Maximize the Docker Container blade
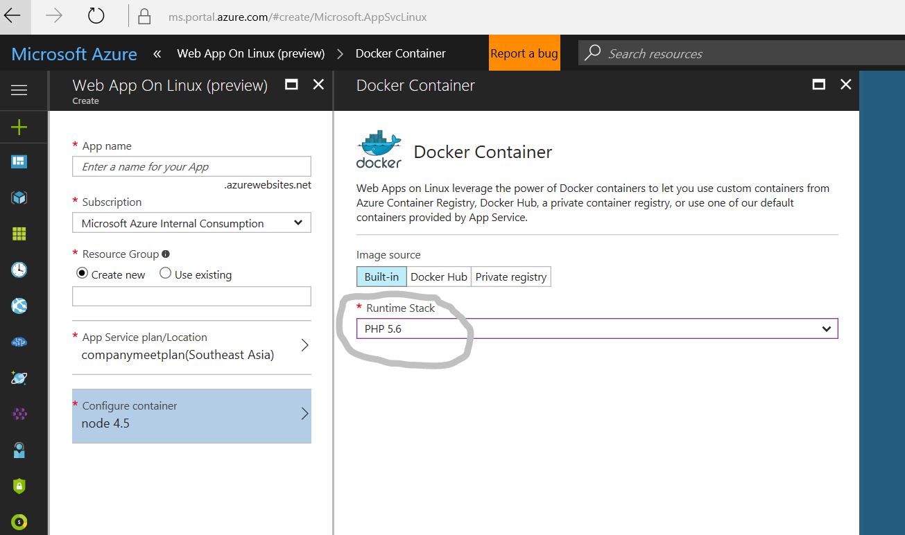The image size is (905, 535). [819, 85]
